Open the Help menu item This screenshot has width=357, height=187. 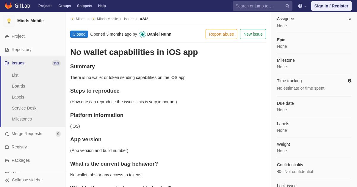tap(102, 6)
